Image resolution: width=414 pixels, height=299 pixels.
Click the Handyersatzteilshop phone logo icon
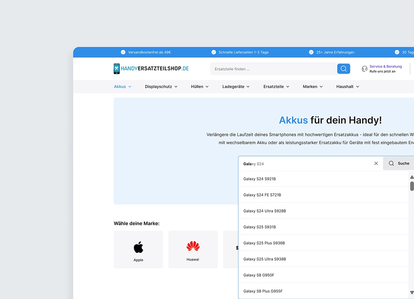116,69
